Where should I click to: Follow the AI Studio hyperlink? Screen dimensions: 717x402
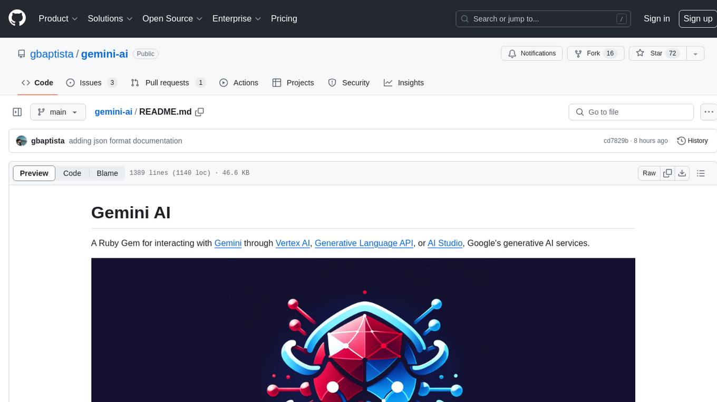click(x=445, y=243)
